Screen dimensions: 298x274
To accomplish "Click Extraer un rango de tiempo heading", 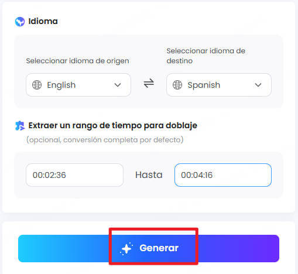I will tap(113, 125).
